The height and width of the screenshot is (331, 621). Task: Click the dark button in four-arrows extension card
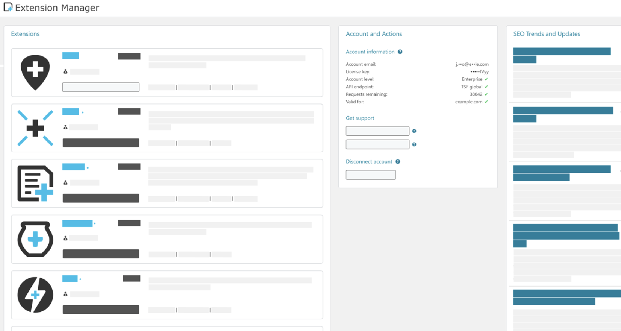tap(101, 143)
